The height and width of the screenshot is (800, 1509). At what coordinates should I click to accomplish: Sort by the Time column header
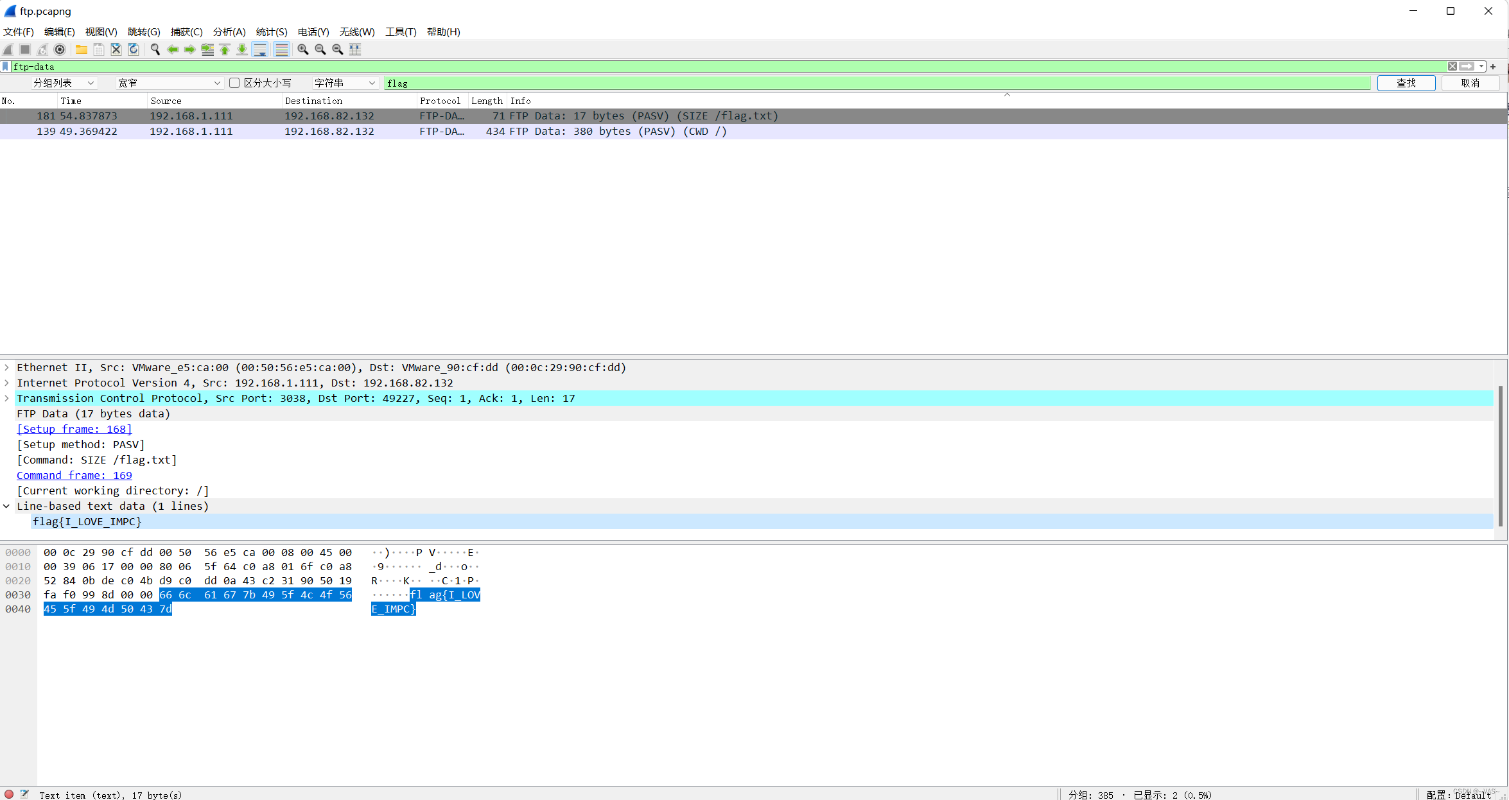point(102,101)
